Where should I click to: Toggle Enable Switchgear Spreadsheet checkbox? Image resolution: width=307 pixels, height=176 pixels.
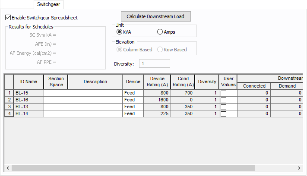coord(8,18)
